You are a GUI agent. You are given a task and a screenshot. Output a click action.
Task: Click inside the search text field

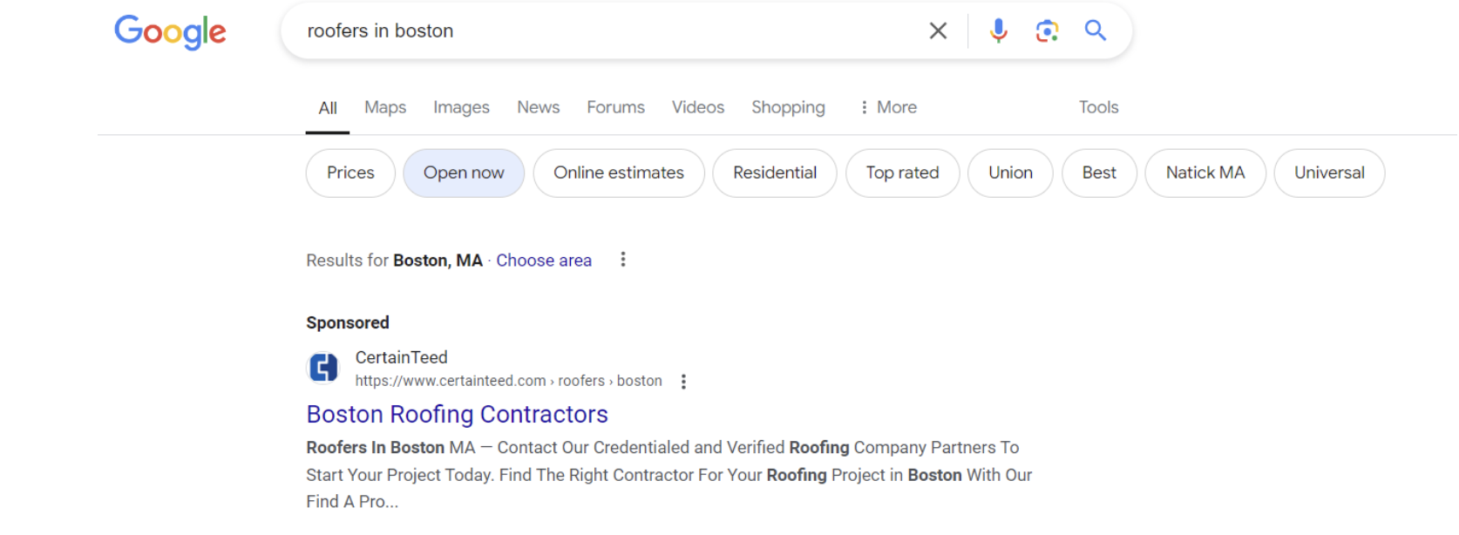pos(610,31)
